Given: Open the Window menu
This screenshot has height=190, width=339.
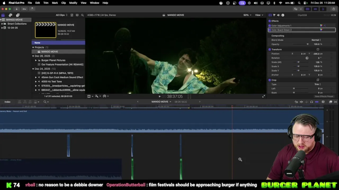Looking at the screenshot, I should coord(95,3).
